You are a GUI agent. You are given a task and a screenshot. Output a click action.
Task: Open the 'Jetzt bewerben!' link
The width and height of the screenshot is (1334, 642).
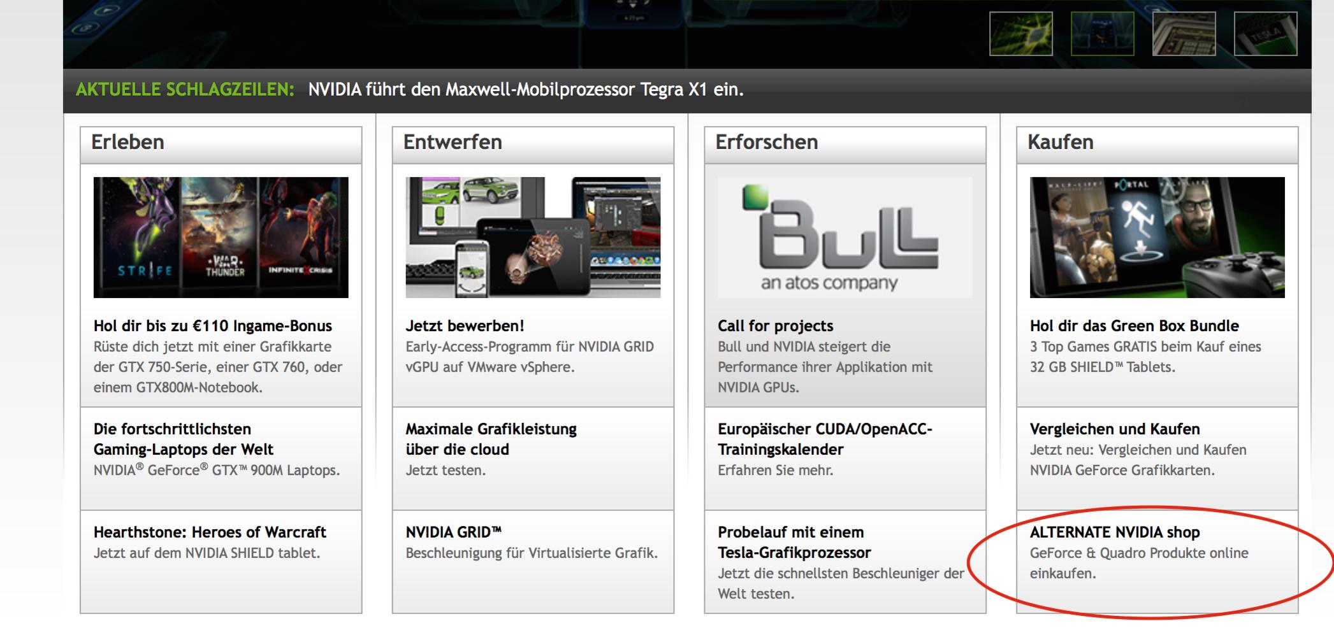(465, 326)
